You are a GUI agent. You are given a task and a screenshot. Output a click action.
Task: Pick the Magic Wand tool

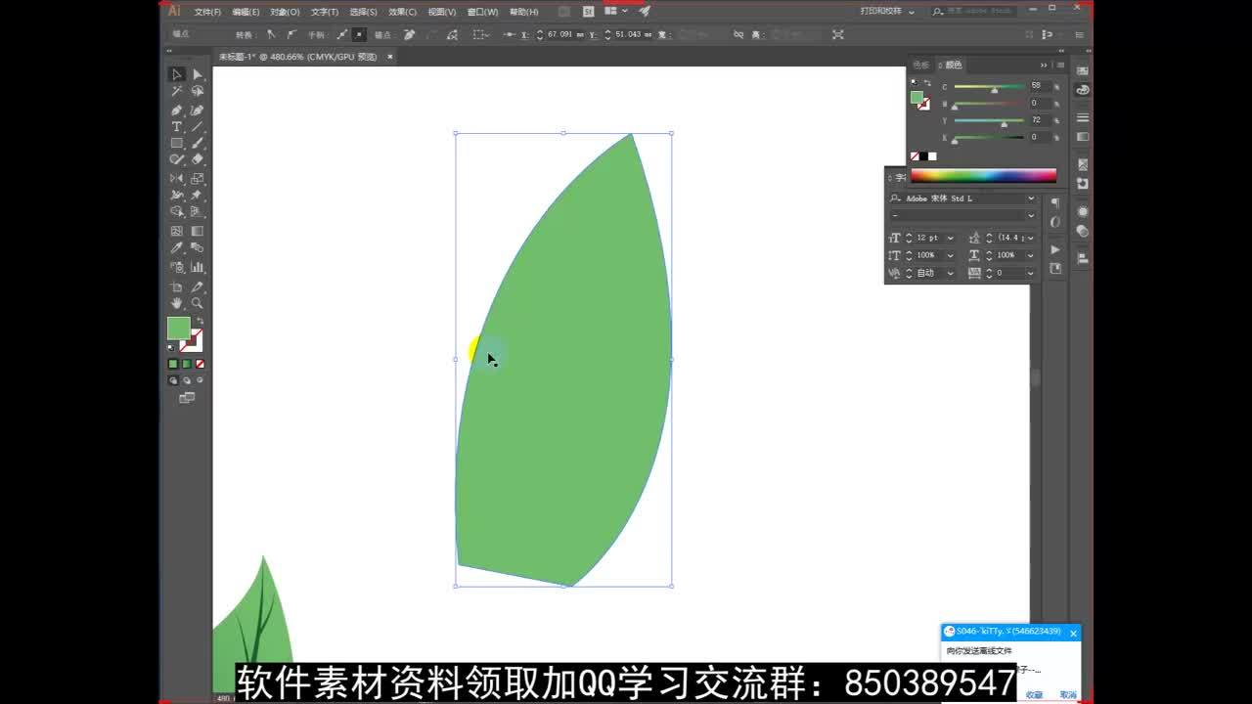pyautogui.click(x=177, y=91)
